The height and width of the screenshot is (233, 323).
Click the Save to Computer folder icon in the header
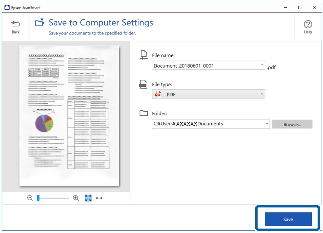click(x=40, y=22)
